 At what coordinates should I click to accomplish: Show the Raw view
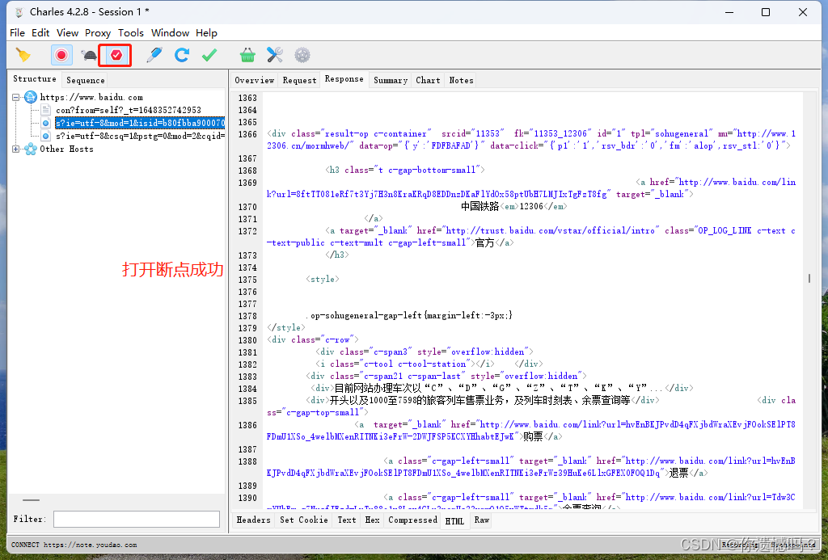482,520
